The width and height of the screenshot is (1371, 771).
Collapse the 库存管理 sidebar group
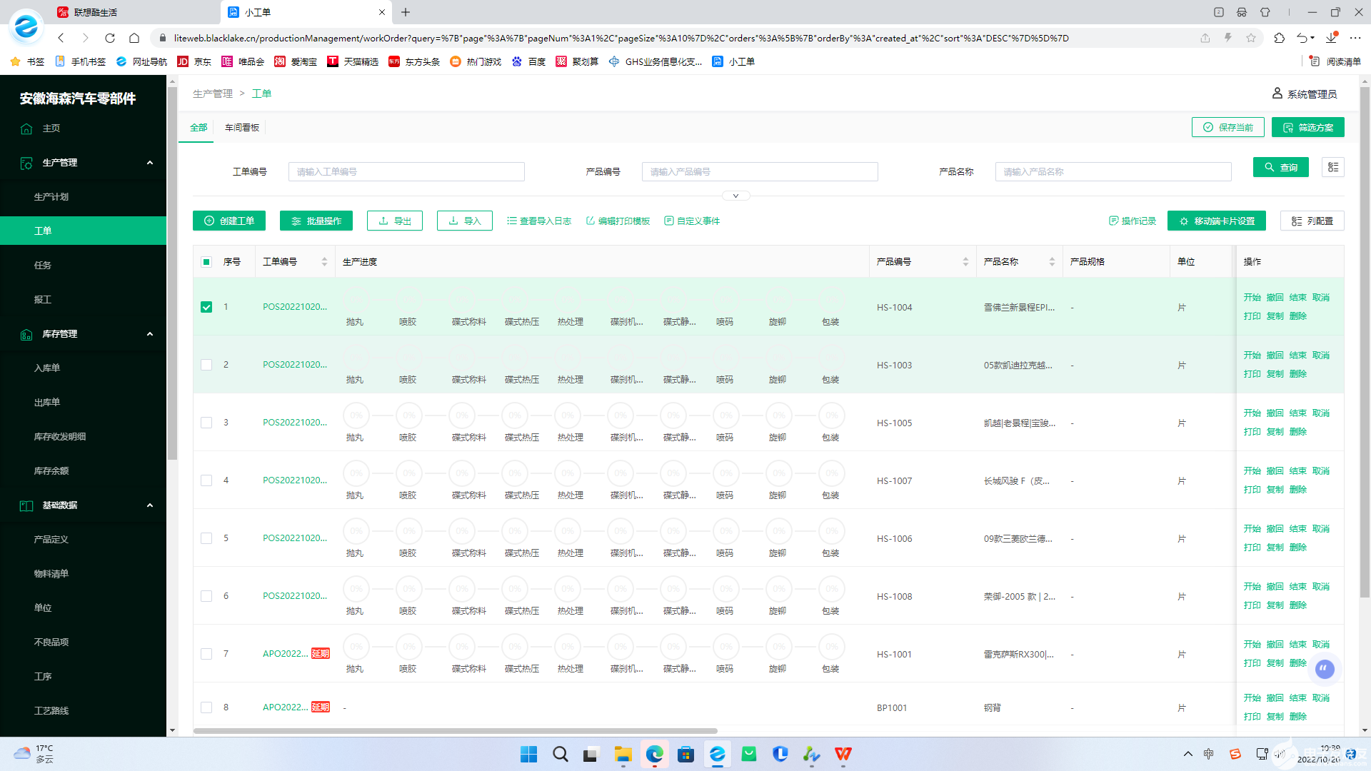pyautogui.click(x=150, y=334)
